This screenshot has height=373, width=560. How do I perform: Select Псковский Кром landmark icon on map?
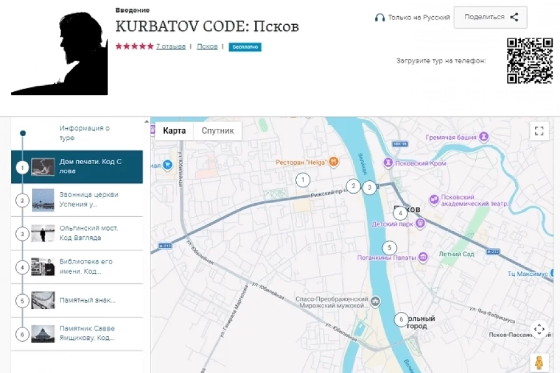(388, 163)
